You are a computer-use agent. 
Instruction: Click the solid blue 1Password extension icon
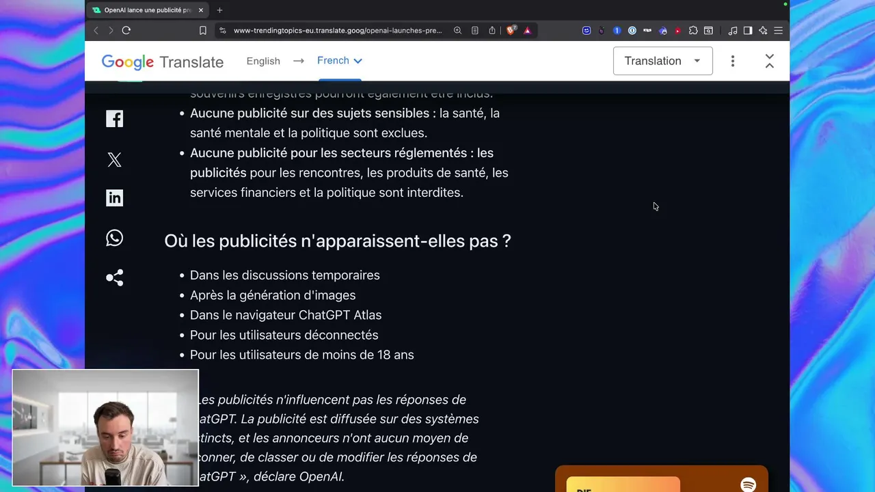point(617,30)
